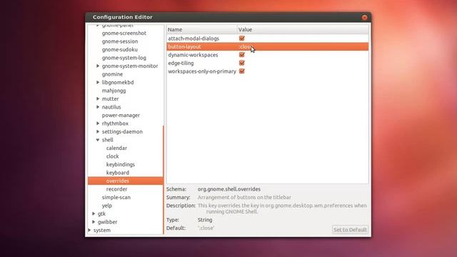This screenshot has width=457, height=257.
Task: Select yelp in the tree
Action: 107,206
